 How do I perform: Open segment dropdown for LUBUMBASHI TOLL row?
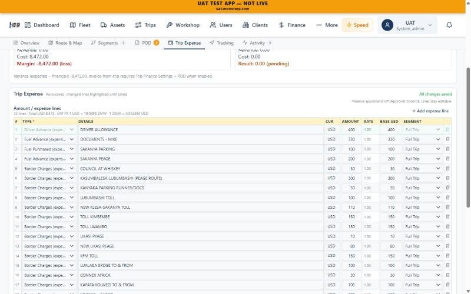pyautogui.click(x=423, y=198)
